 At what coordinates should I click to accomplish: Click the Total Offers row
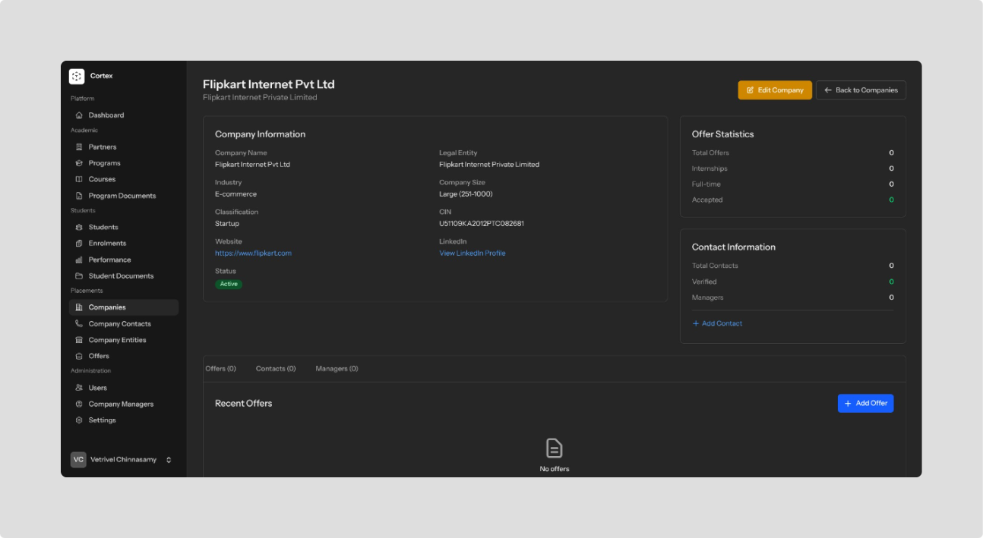792,153
